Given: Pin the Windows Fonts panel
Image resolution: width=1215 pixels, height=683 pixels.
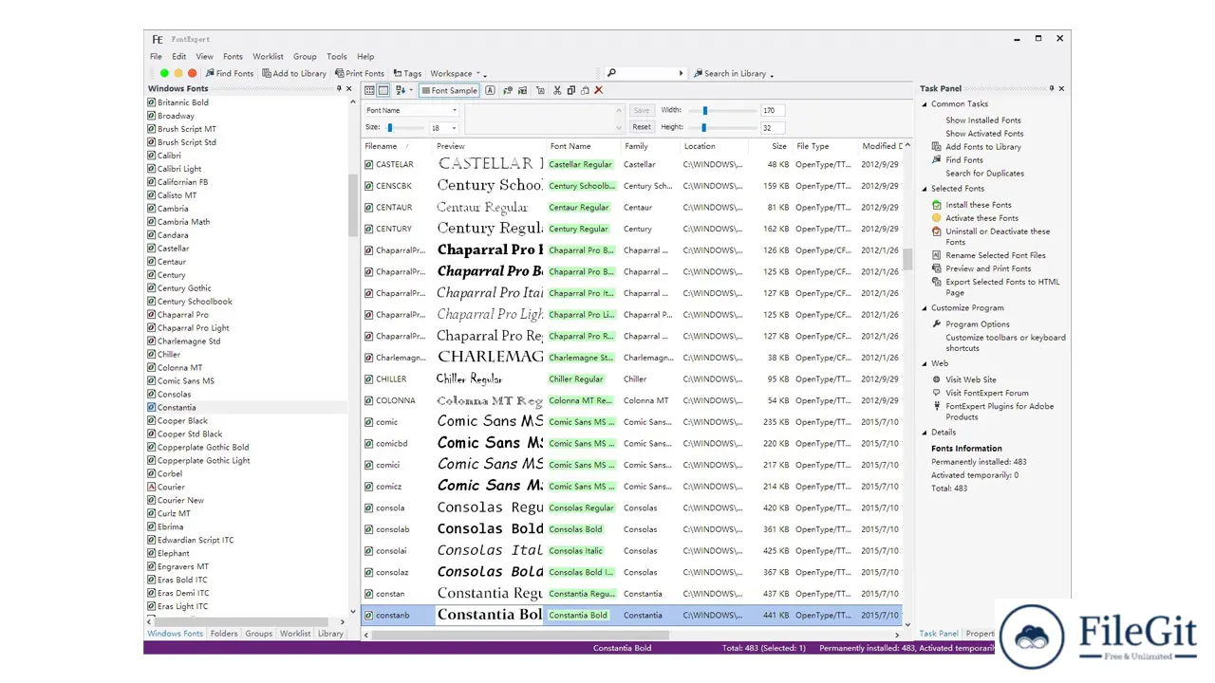Looking at the screenshot, I should click(x=339, y=88).
